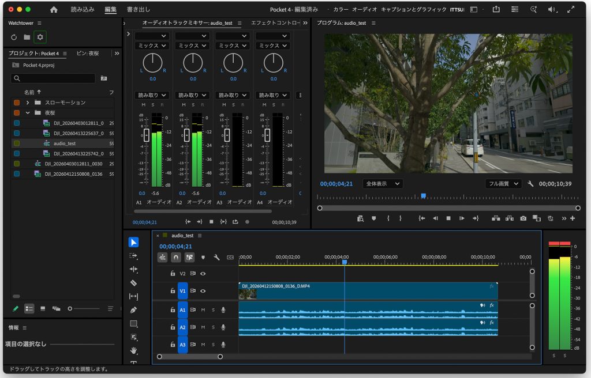Open the エフェクトコントロール panel tab

click(x=276, y=23)
